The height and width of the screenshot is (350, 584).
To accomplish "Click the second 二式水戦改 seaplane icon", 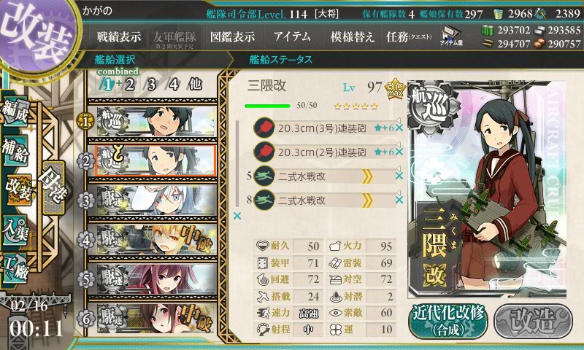I will [x=264, y=200].
